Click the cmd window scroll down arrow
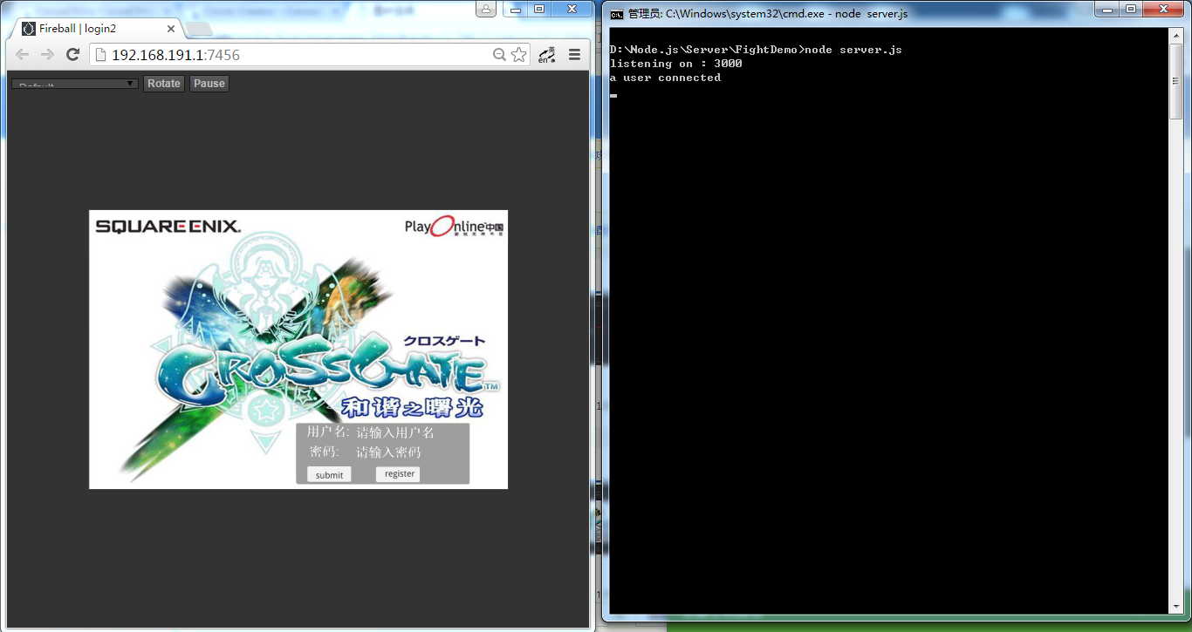The height and width of the screenshot is (632, 1192). tap(1175, 605)
